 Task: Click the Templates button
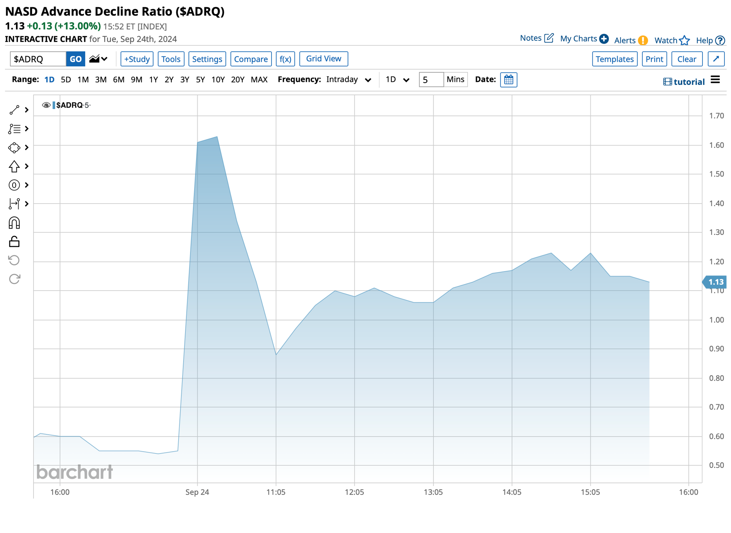[x=614, y=59]
